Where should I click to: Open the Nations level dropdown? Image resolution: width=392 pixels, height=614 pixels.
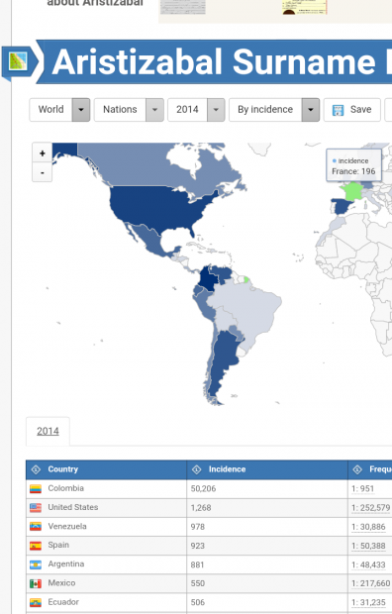click(x=129, y=110)
